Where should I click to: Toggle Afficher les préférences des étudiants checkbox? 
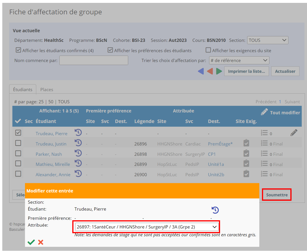pyautogui.click(x=110, y=50)
